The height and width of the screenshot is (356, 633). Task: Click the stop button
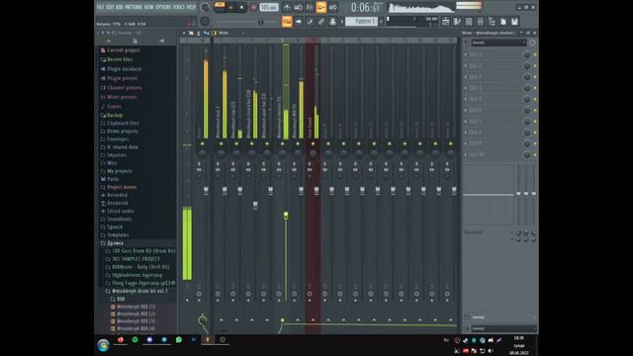(x=241, y=7)
